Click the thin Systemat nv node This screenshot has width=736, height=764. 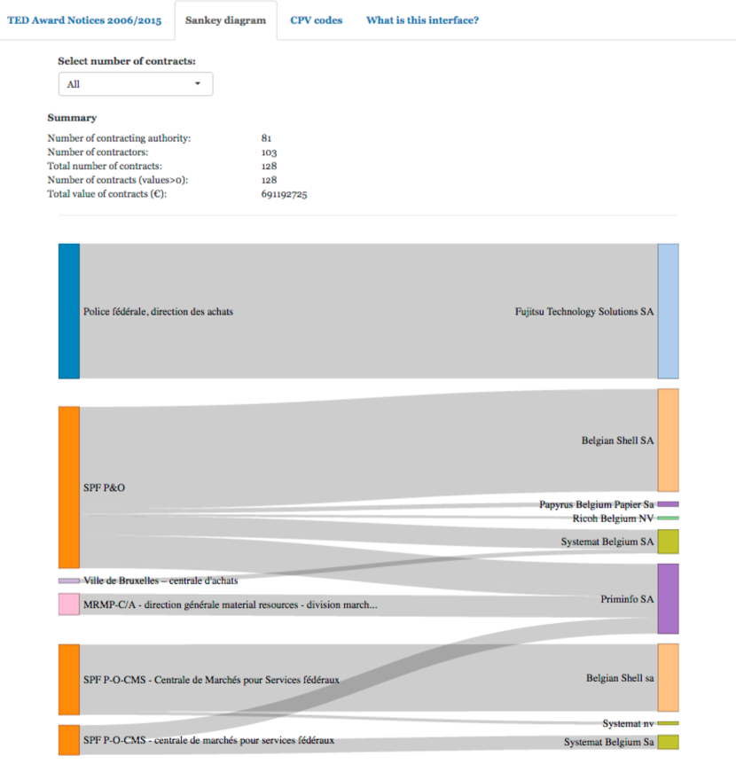pos(669,723)
